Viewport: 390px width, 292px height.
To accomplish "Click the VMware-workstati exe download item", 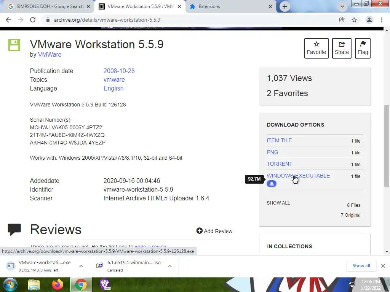I will pos(40,266).
